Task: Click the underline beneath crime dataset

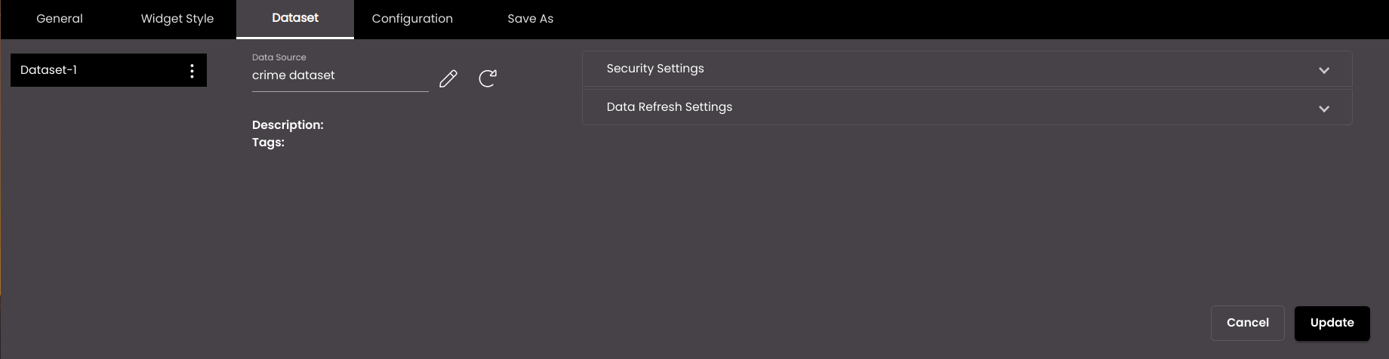Action: click(340, 91)
